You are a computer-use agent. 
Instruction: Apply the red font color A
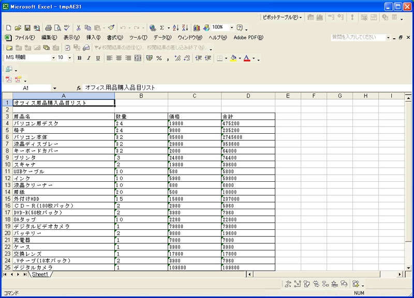coord(247,58)
